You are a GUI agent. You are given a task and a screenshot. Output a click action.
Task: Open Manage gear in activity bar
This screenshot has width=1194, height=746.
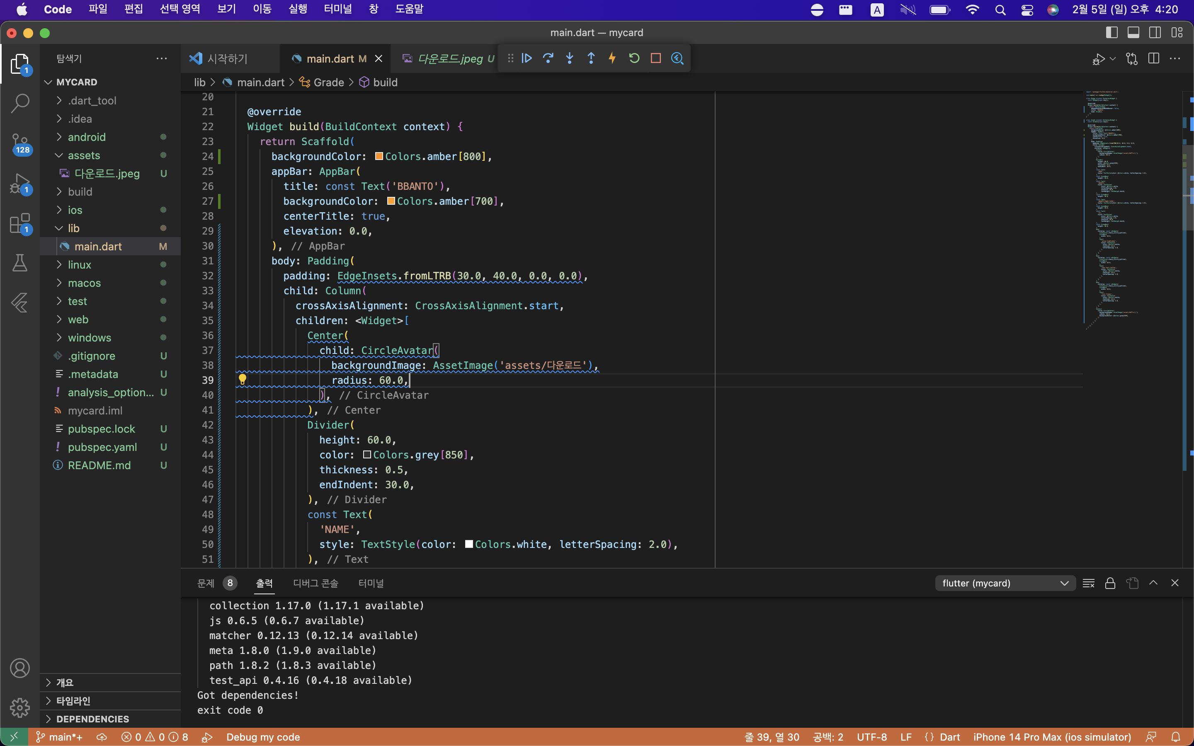coord(20,707)
